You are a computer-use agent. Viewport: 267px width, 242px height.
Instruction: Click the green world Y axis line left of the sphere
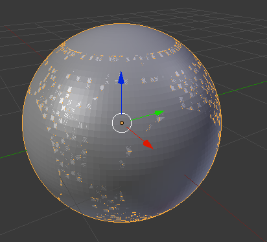[13, 154]
